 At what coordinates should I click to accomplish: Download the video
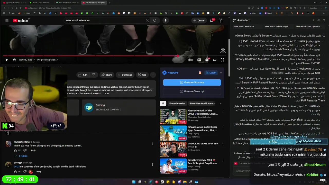(x=125, y=75)
